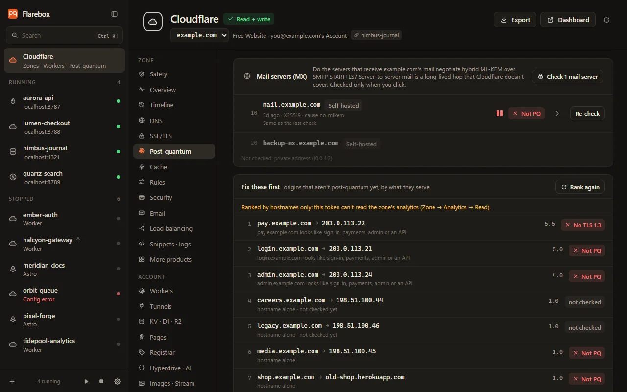Open the DNS menu item
Image resolution: width=627 pixels, height=392 pixels.
click(x=174, y=121)
